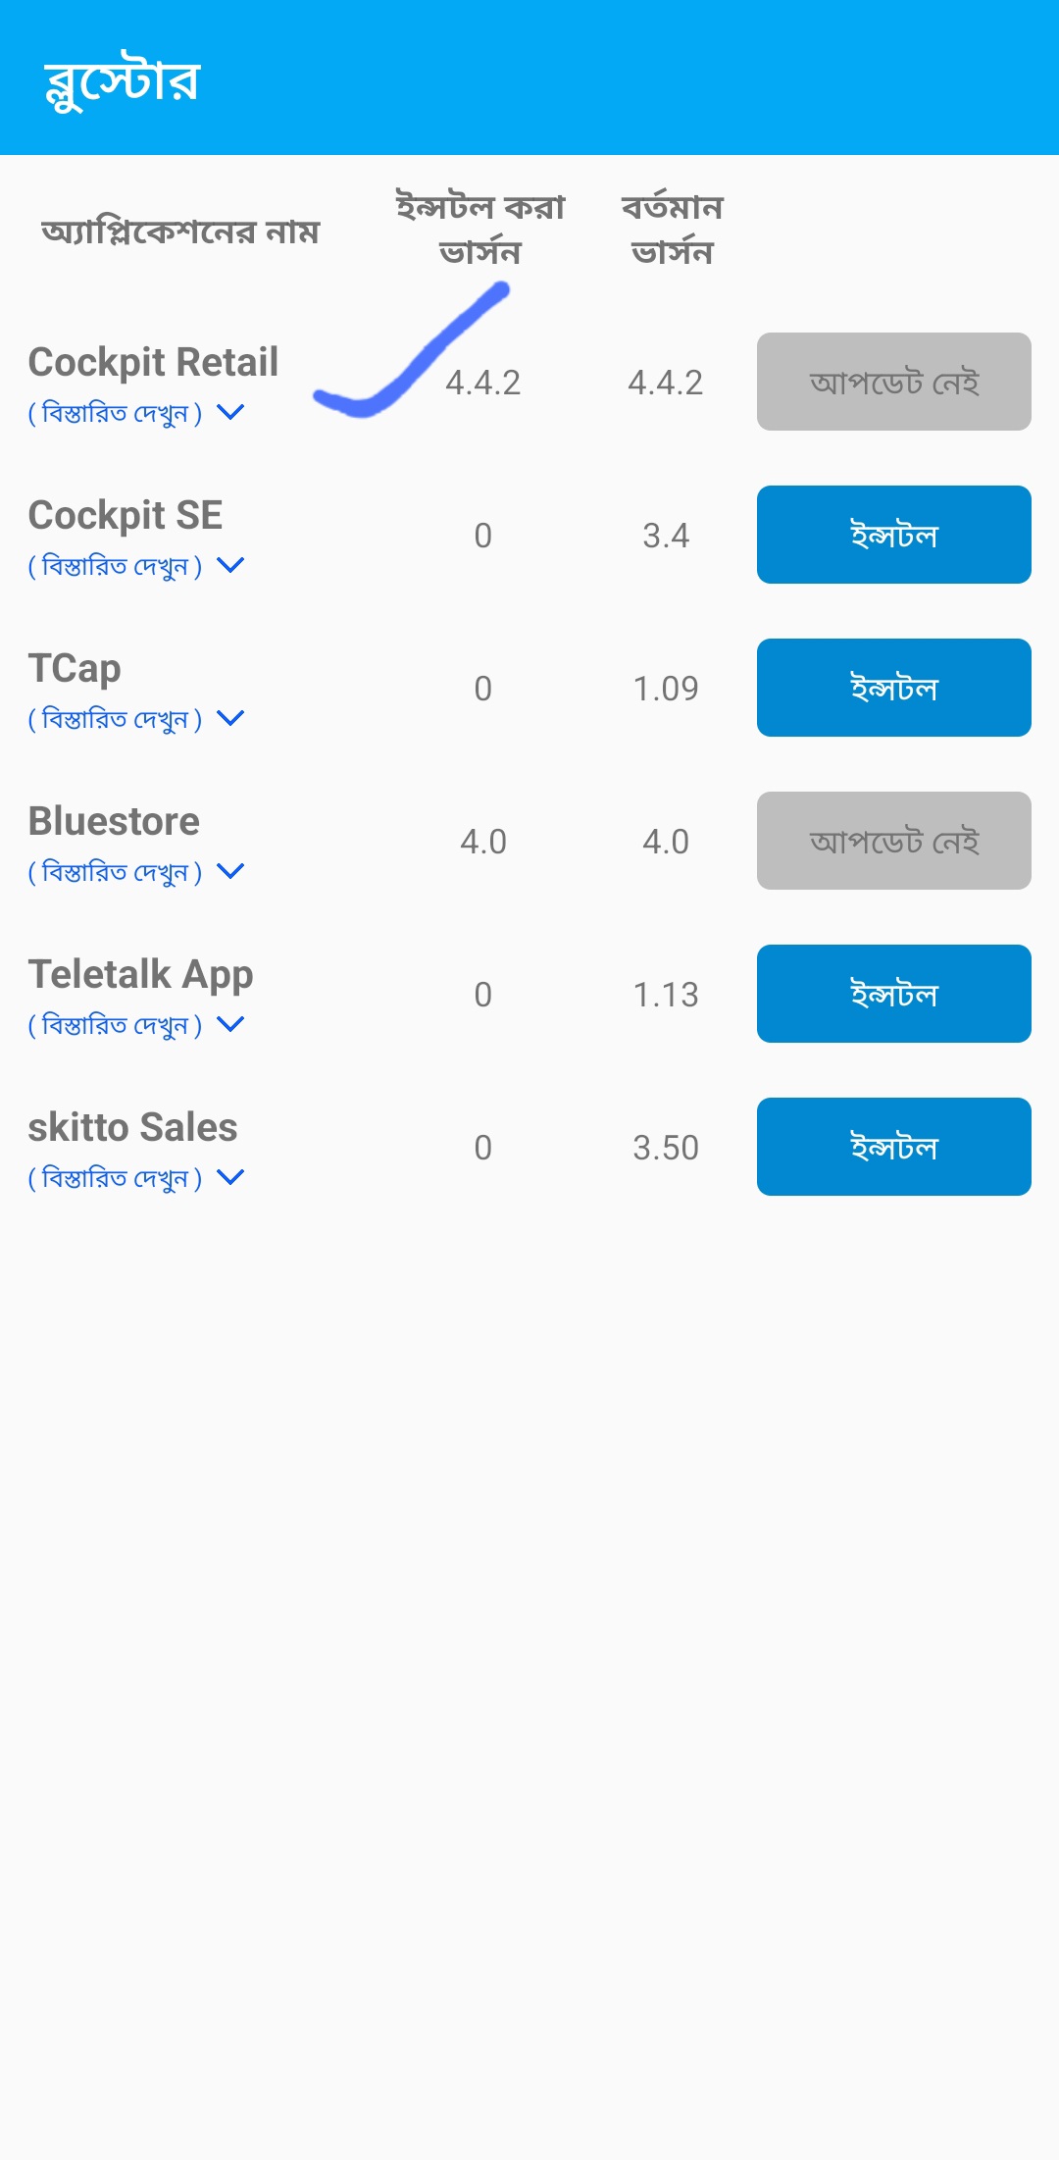Image resolution: width=1059 pixels, height=2160 pixels.
Task: Click Bluestore's grey no-update button
Action: [x=893, y=841]
